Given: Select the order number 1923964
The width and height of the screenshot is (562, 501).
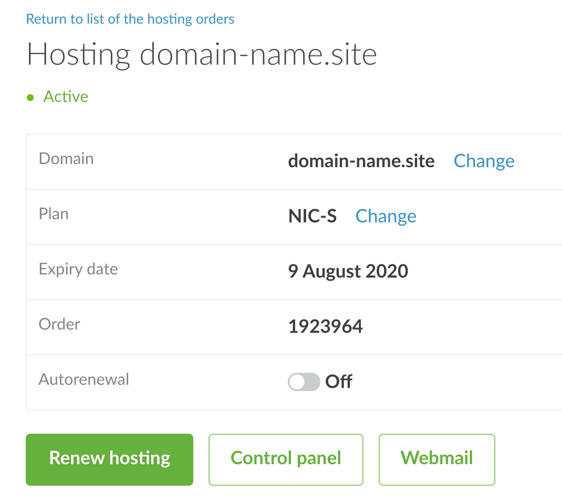Looking at the screenshot, I should pyautogui.click(x=325, y=326).
